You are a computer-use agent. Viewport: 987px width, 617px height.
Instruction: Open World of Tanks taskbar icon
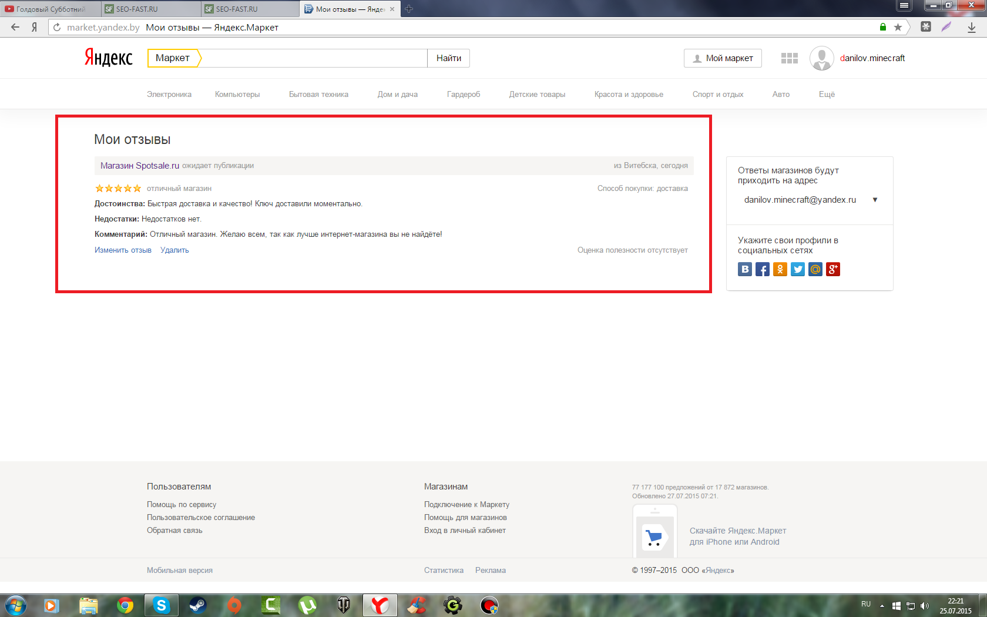344,605
